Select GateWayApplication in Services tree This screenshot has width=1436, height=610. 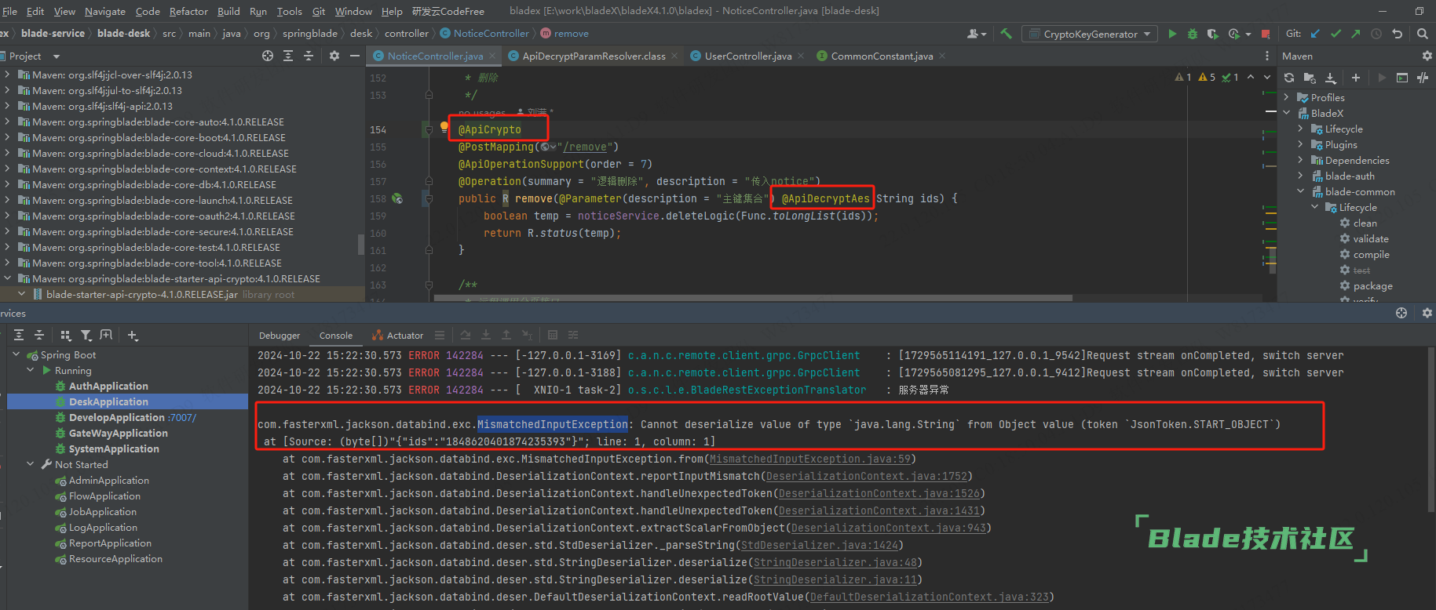[x=118, y=434]
